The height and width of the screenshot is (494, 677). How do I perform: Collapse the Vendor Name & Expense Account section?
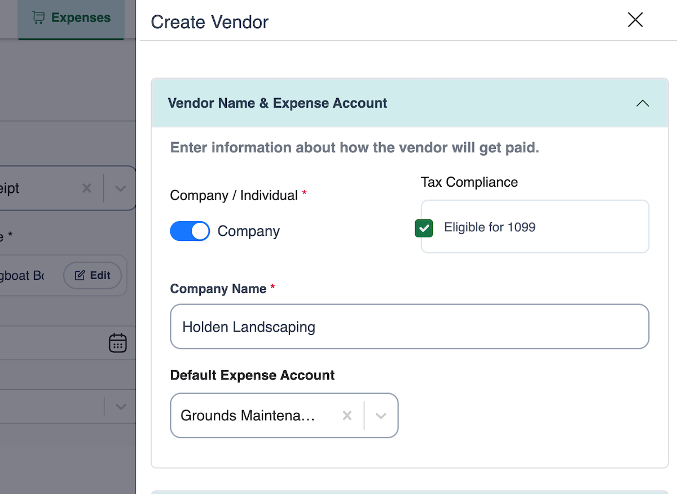tap(643, 103)
